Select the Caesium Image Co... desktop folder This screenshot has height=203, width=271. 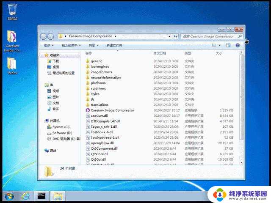coord(12,41)
